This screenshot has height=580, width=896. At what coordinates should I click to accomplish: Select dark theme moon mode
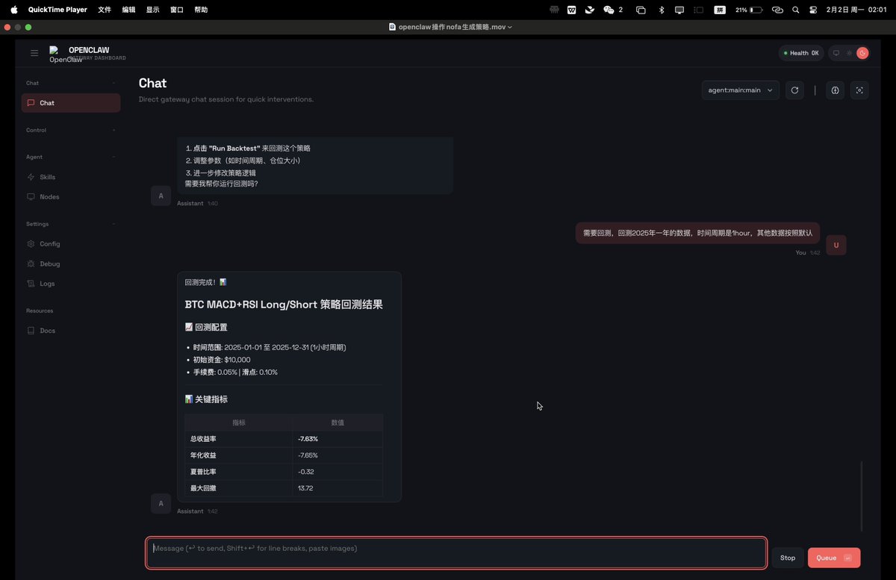862,53
